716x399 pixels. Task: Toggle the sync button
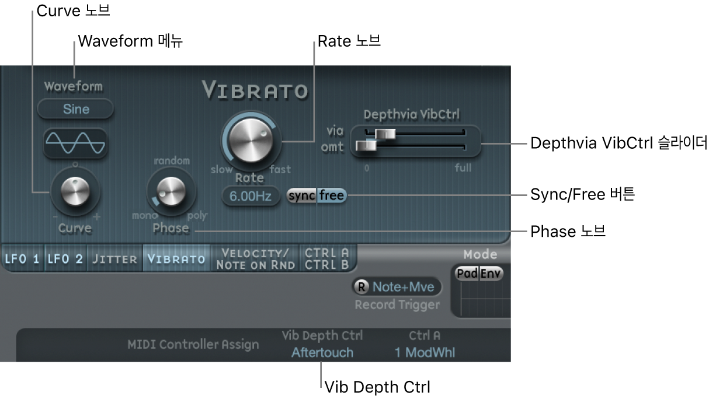[302, 196]
